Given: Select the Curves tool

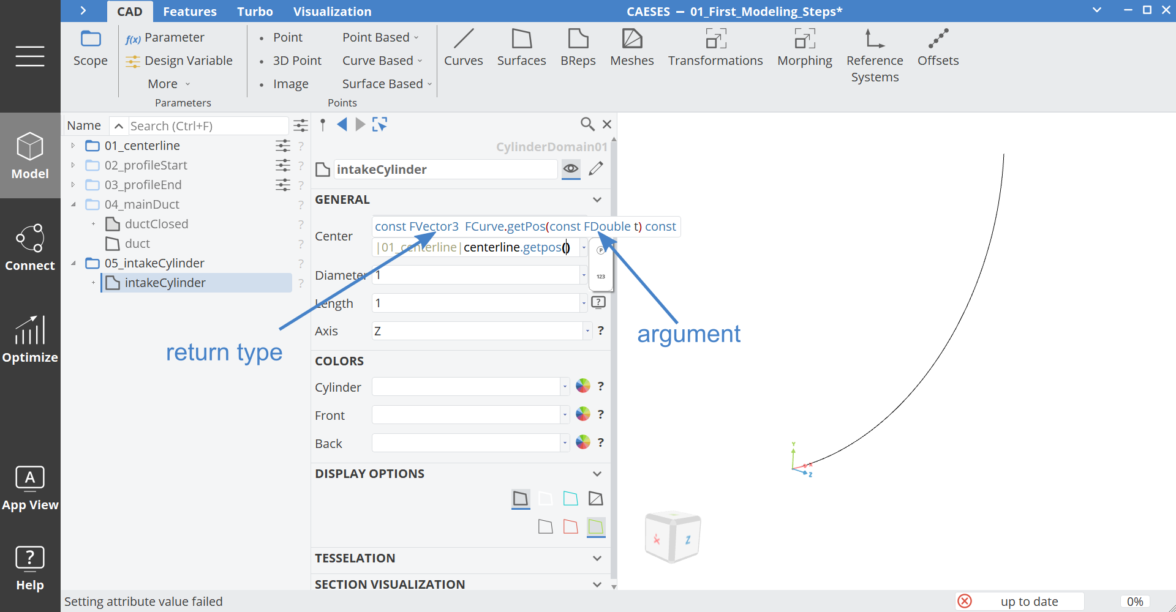Looking at the screenshot, I should [464, 48].
